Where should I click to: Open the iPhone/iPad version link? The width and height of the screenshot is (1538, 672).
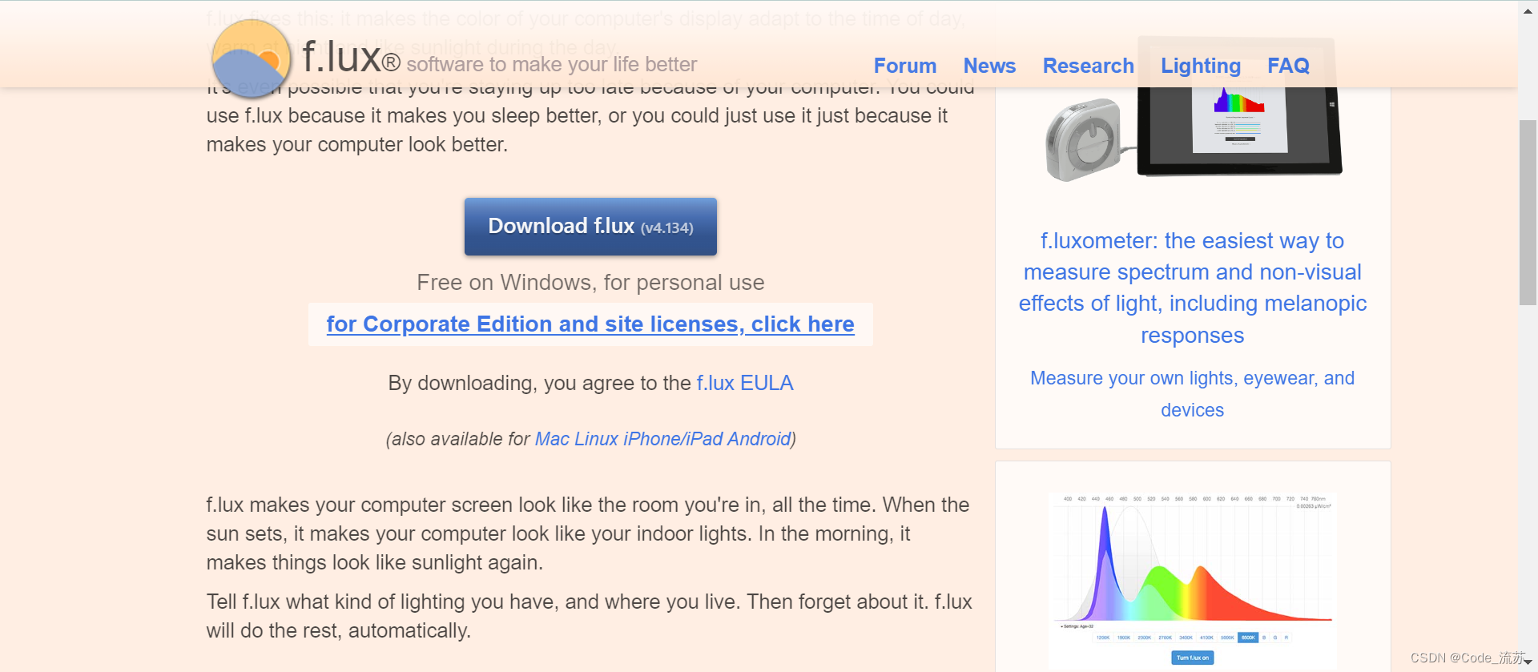click(x=673, y=439)
